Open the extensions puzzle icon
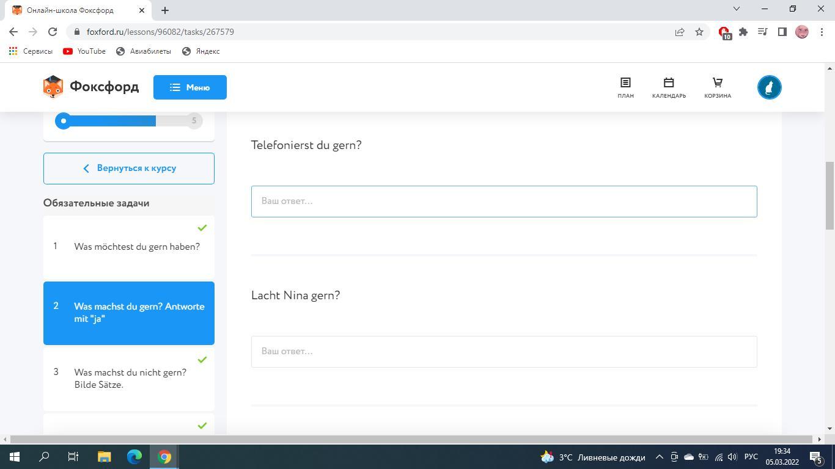Image resolution: width=835 pixels, height=469 pixels. pyautogui.click(x=743, y=32)
